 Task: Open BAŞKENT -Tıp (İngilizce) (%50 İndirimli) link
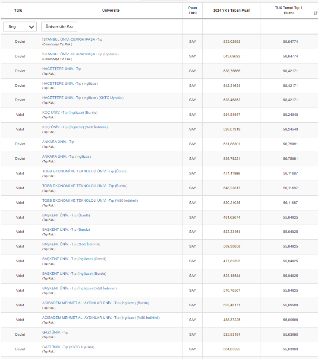(79, 288)
